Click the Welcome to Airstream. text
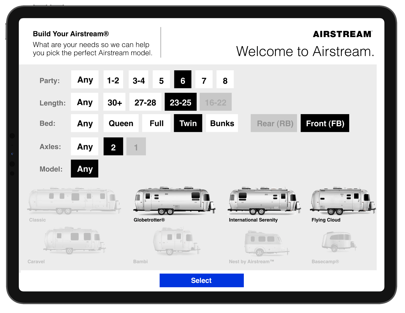 tap(305, 51)
